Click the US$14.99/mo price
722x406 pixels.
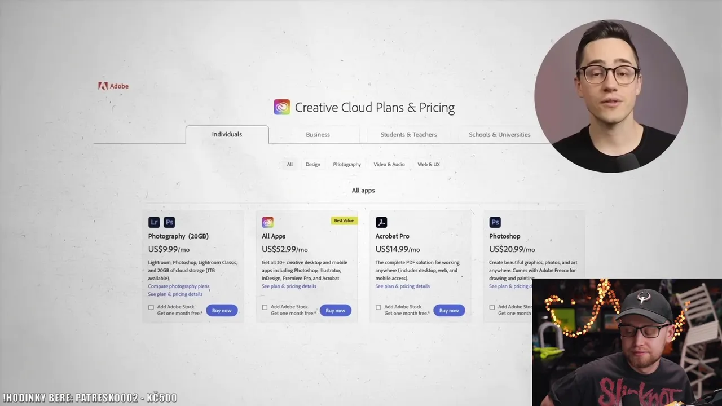[398, 249]
